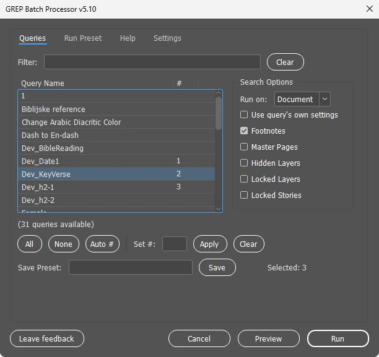Select the Dev_Date1 query row
Viewport: 379px width, 357px height.
pos(116,161)
